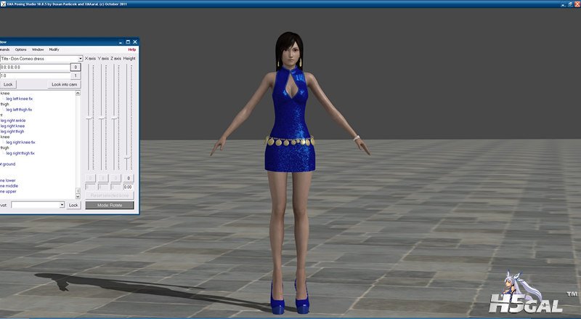Click the bone list scroll down arrow
The width and height of the screenshot is (581, 319).
point(78,196)
